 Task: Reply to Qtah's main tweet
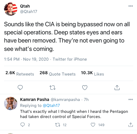[x=20, y=87]
